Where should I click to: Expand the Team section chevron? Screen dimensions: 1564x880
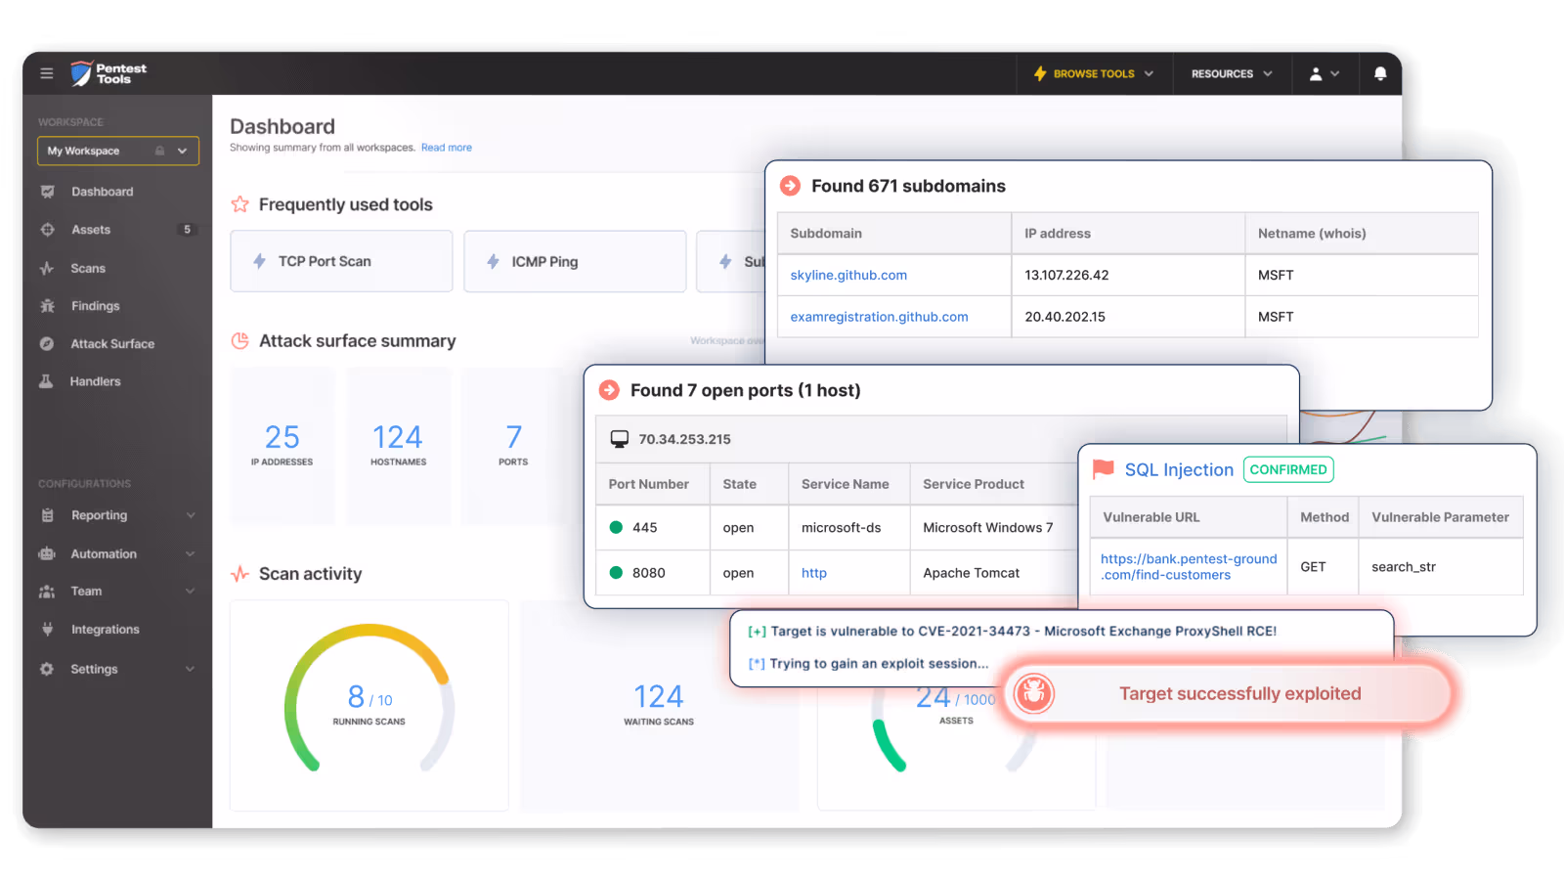[x=191, y=592]
